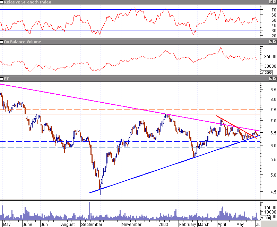
Task: Click the PT price panel menu icon
Action: [x=2, y=79]
